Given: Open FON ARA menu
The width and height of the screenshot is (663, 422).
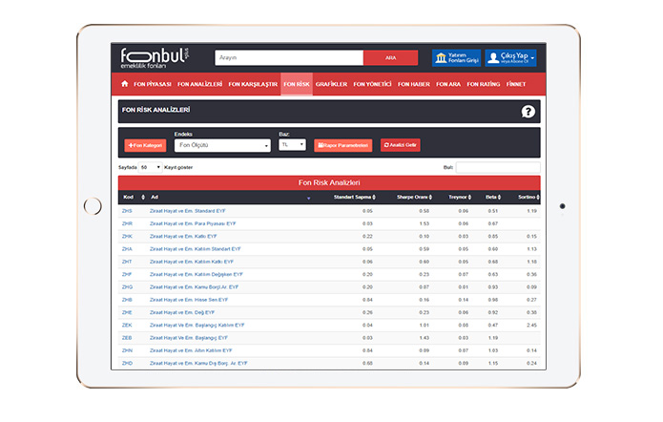Looking at the screenshot, I should coord(448,84).
